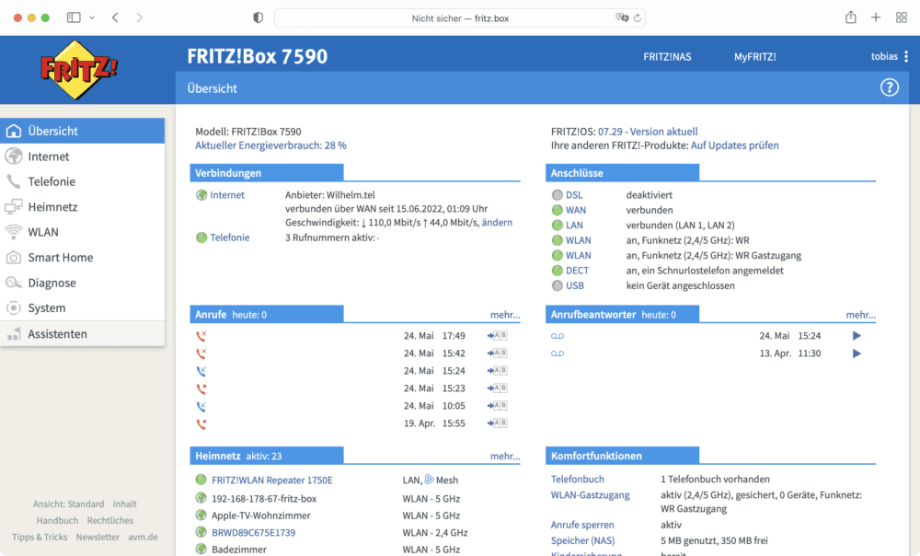920x556 pixels.
Task: Click the DSL connection link
Action: pos(574,195)
